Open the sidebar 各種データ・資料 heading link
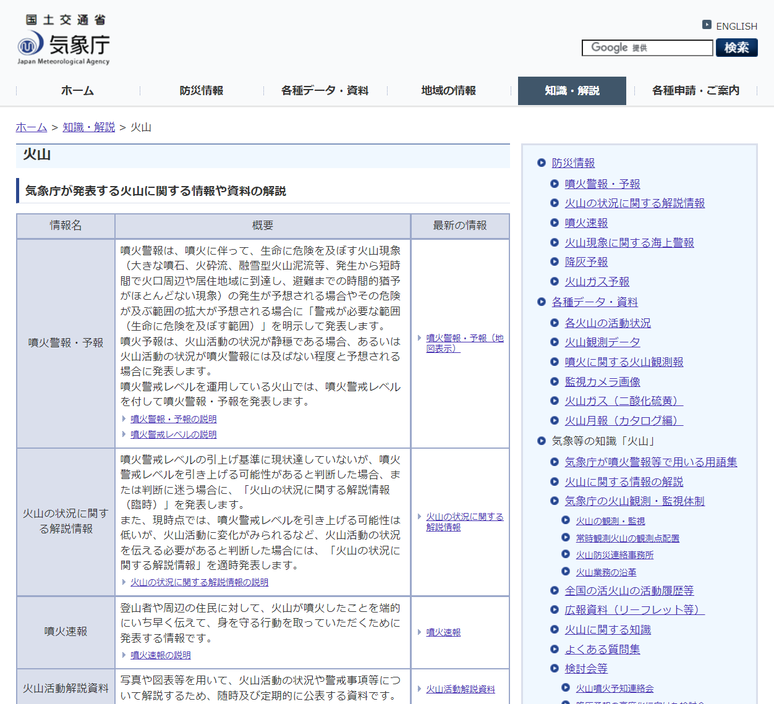774x704 pixels. (595, 302)
